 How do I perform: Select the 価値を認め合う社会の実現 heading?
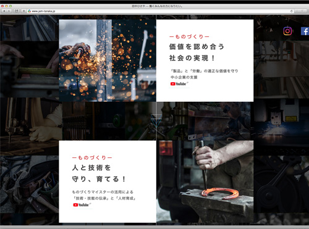[x=197, y=52]
